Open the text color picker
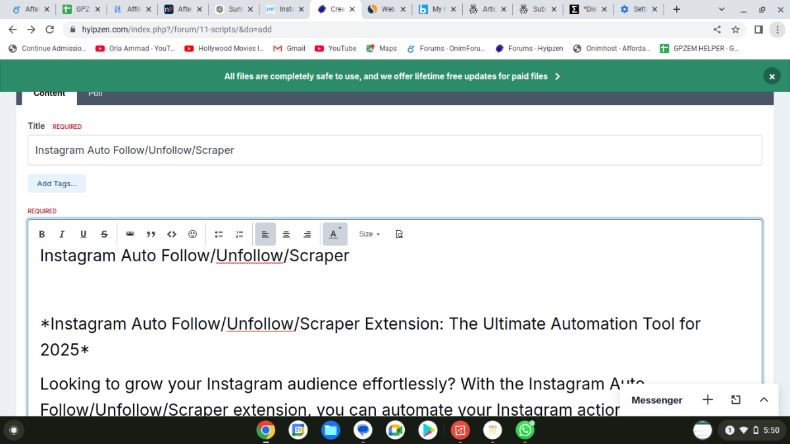Image resolution: width=790 pixels, height=444 pixels. pos(334,234)
